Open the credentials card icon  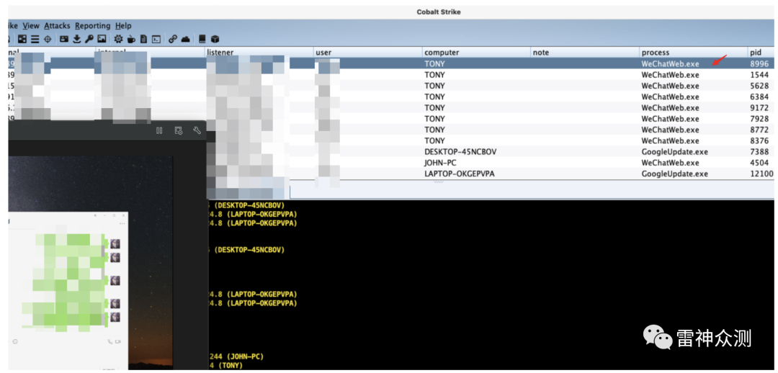click(64, 39)
